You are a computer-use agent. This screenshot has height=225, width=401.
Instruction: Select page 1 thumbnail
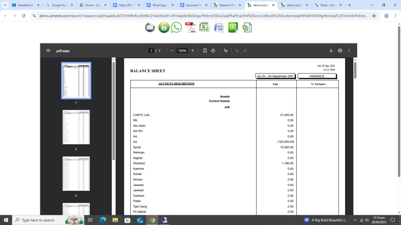(76, 80)
